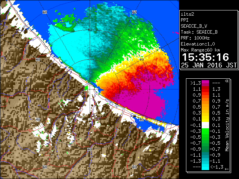The width and height of the screenshot is (239, 179).
Task: Click the small green patch beside radar origin
Action: pyautogui.click(x=86, y=88)
